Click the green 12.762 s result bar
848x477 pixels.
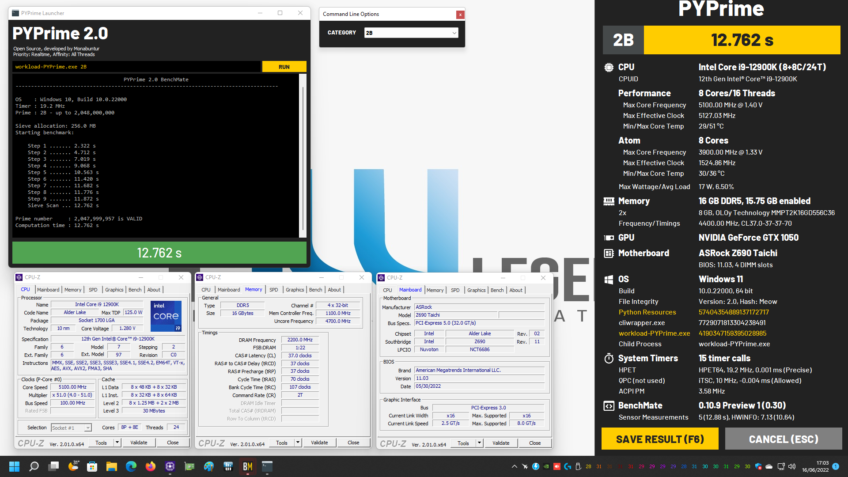[159, 253]
